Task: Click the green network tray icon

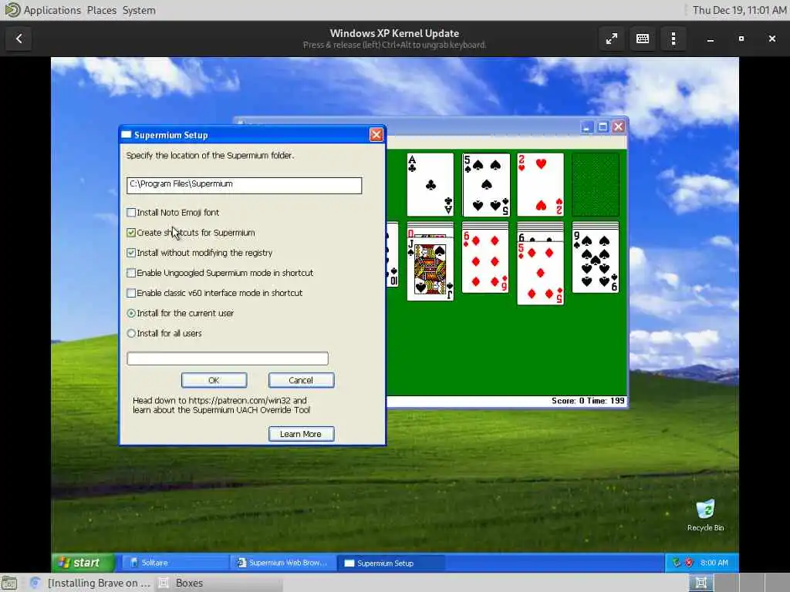Action: 677,563
